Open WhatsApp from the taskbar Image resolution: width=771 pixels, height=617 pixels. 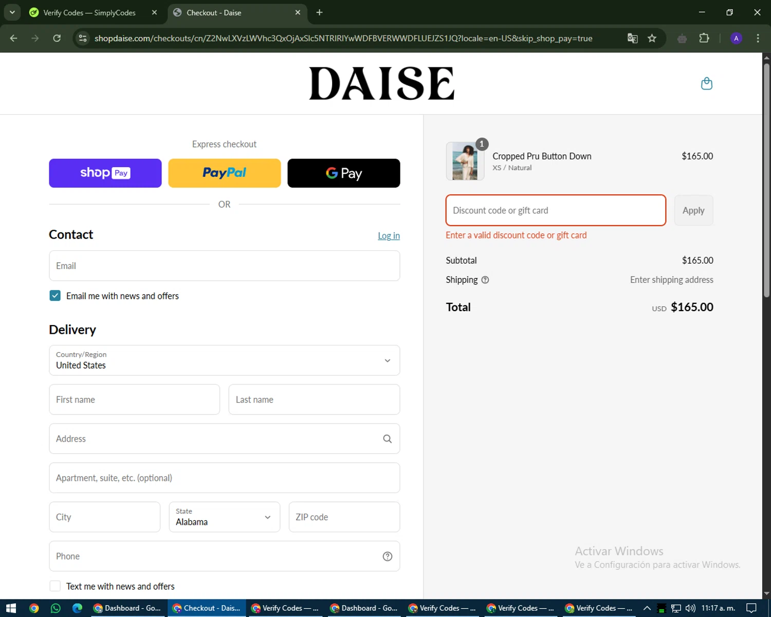click(56, 608)
